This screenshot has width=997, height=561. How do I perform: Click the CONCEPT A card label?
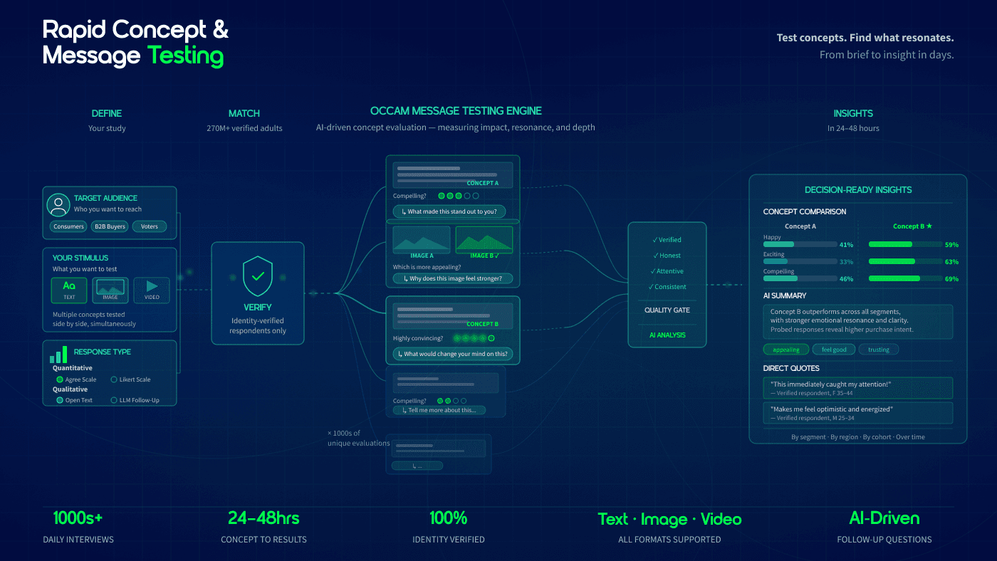pos(482,183)
